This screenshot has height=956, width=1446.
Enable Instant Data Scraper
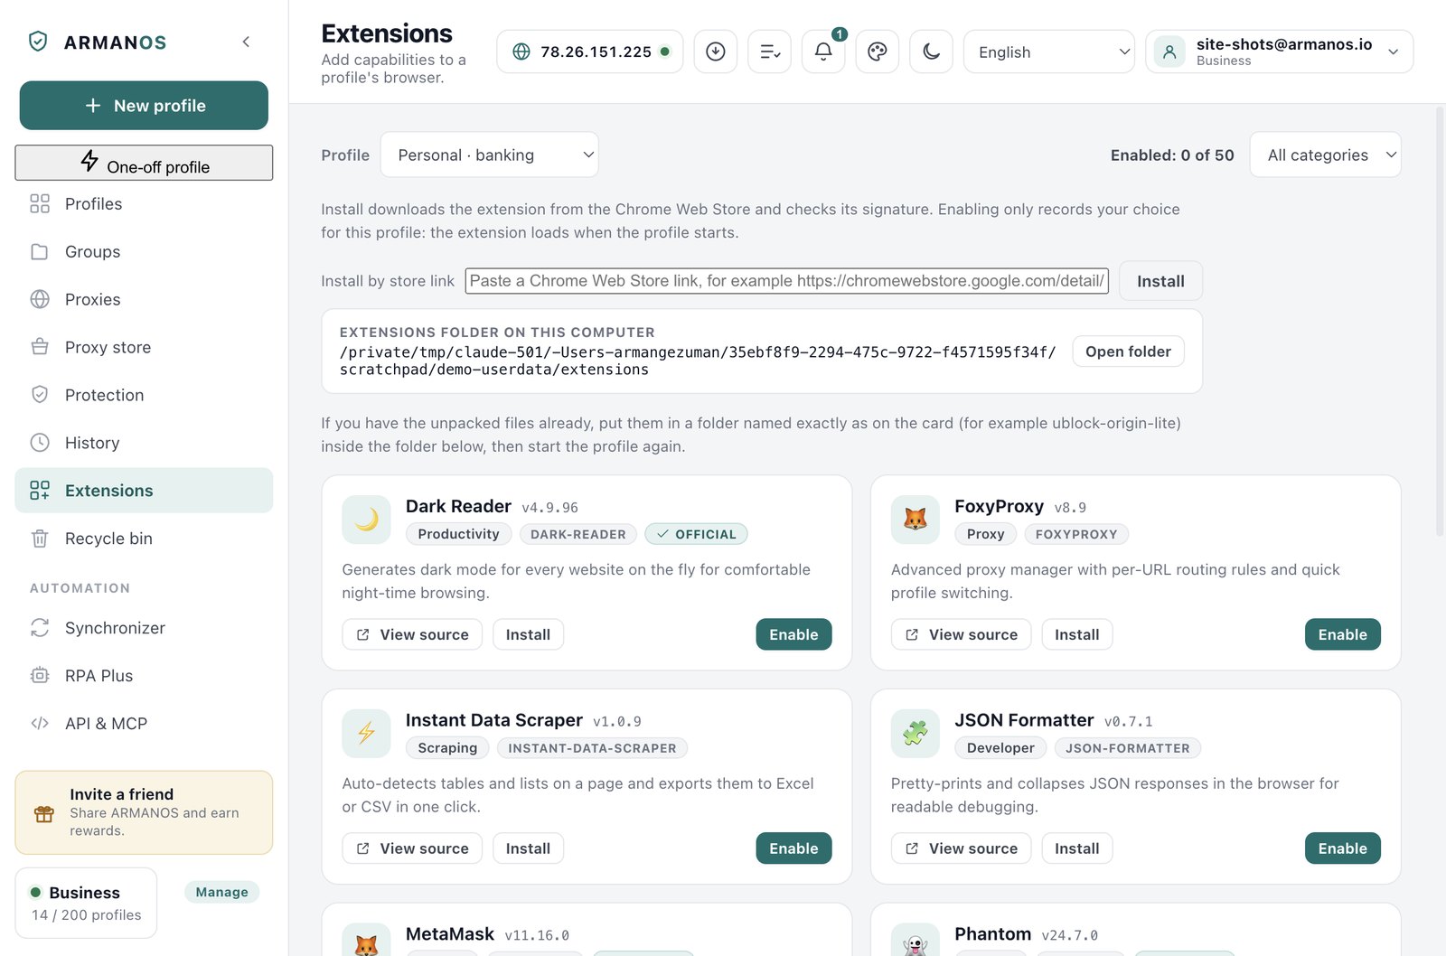(793, 848)
